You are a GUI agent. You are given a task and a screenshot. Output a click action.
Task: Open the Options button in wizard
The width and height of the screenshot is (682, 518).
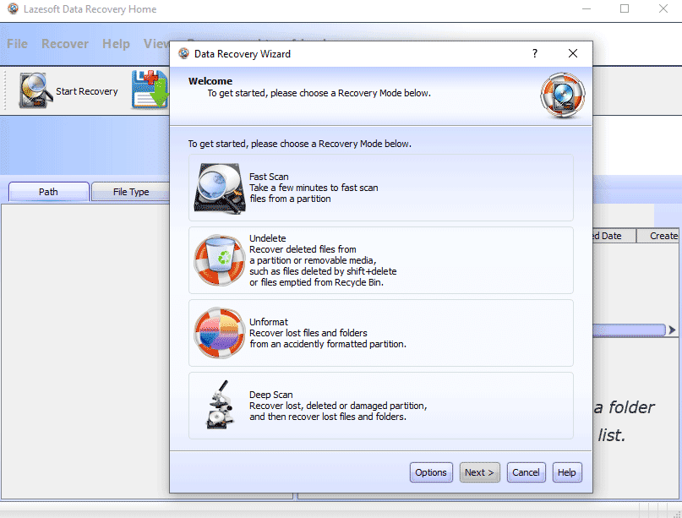point(431,472)
